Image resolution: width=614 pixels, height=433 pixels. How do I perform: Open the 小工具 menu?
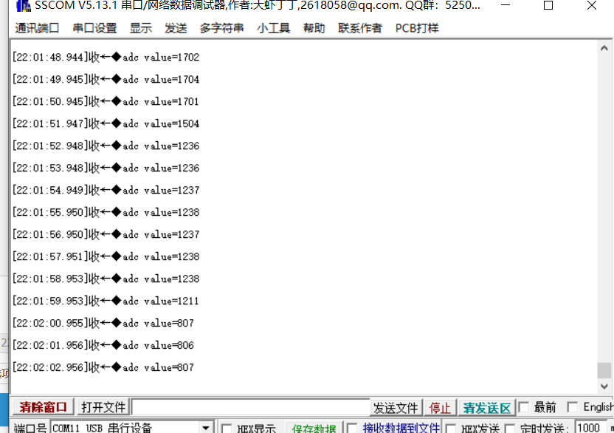coord(273,28)
